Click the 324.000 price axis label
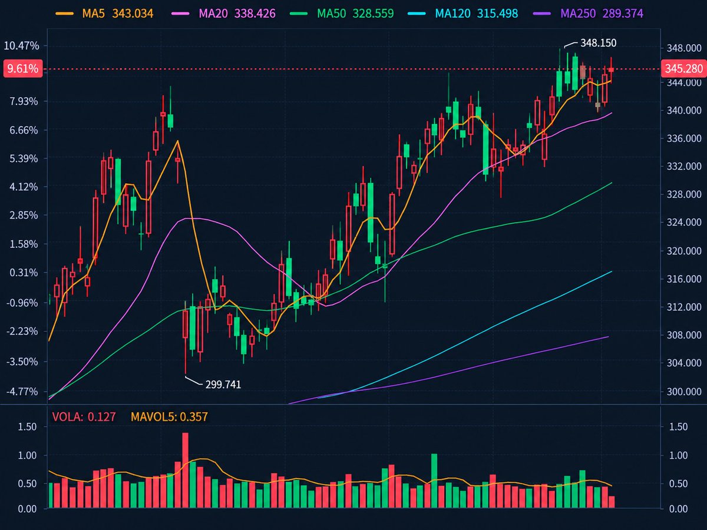The image size is (707, 530). (x=684, y=223)
